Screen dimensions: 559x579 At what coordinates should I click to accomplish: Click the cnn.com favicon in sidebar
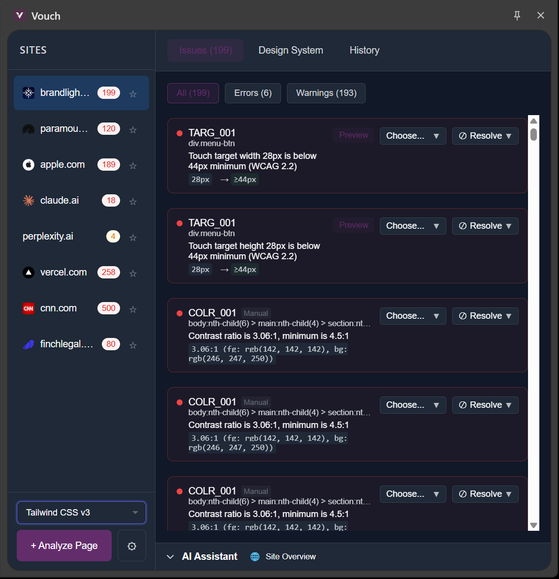click(28, 308)
